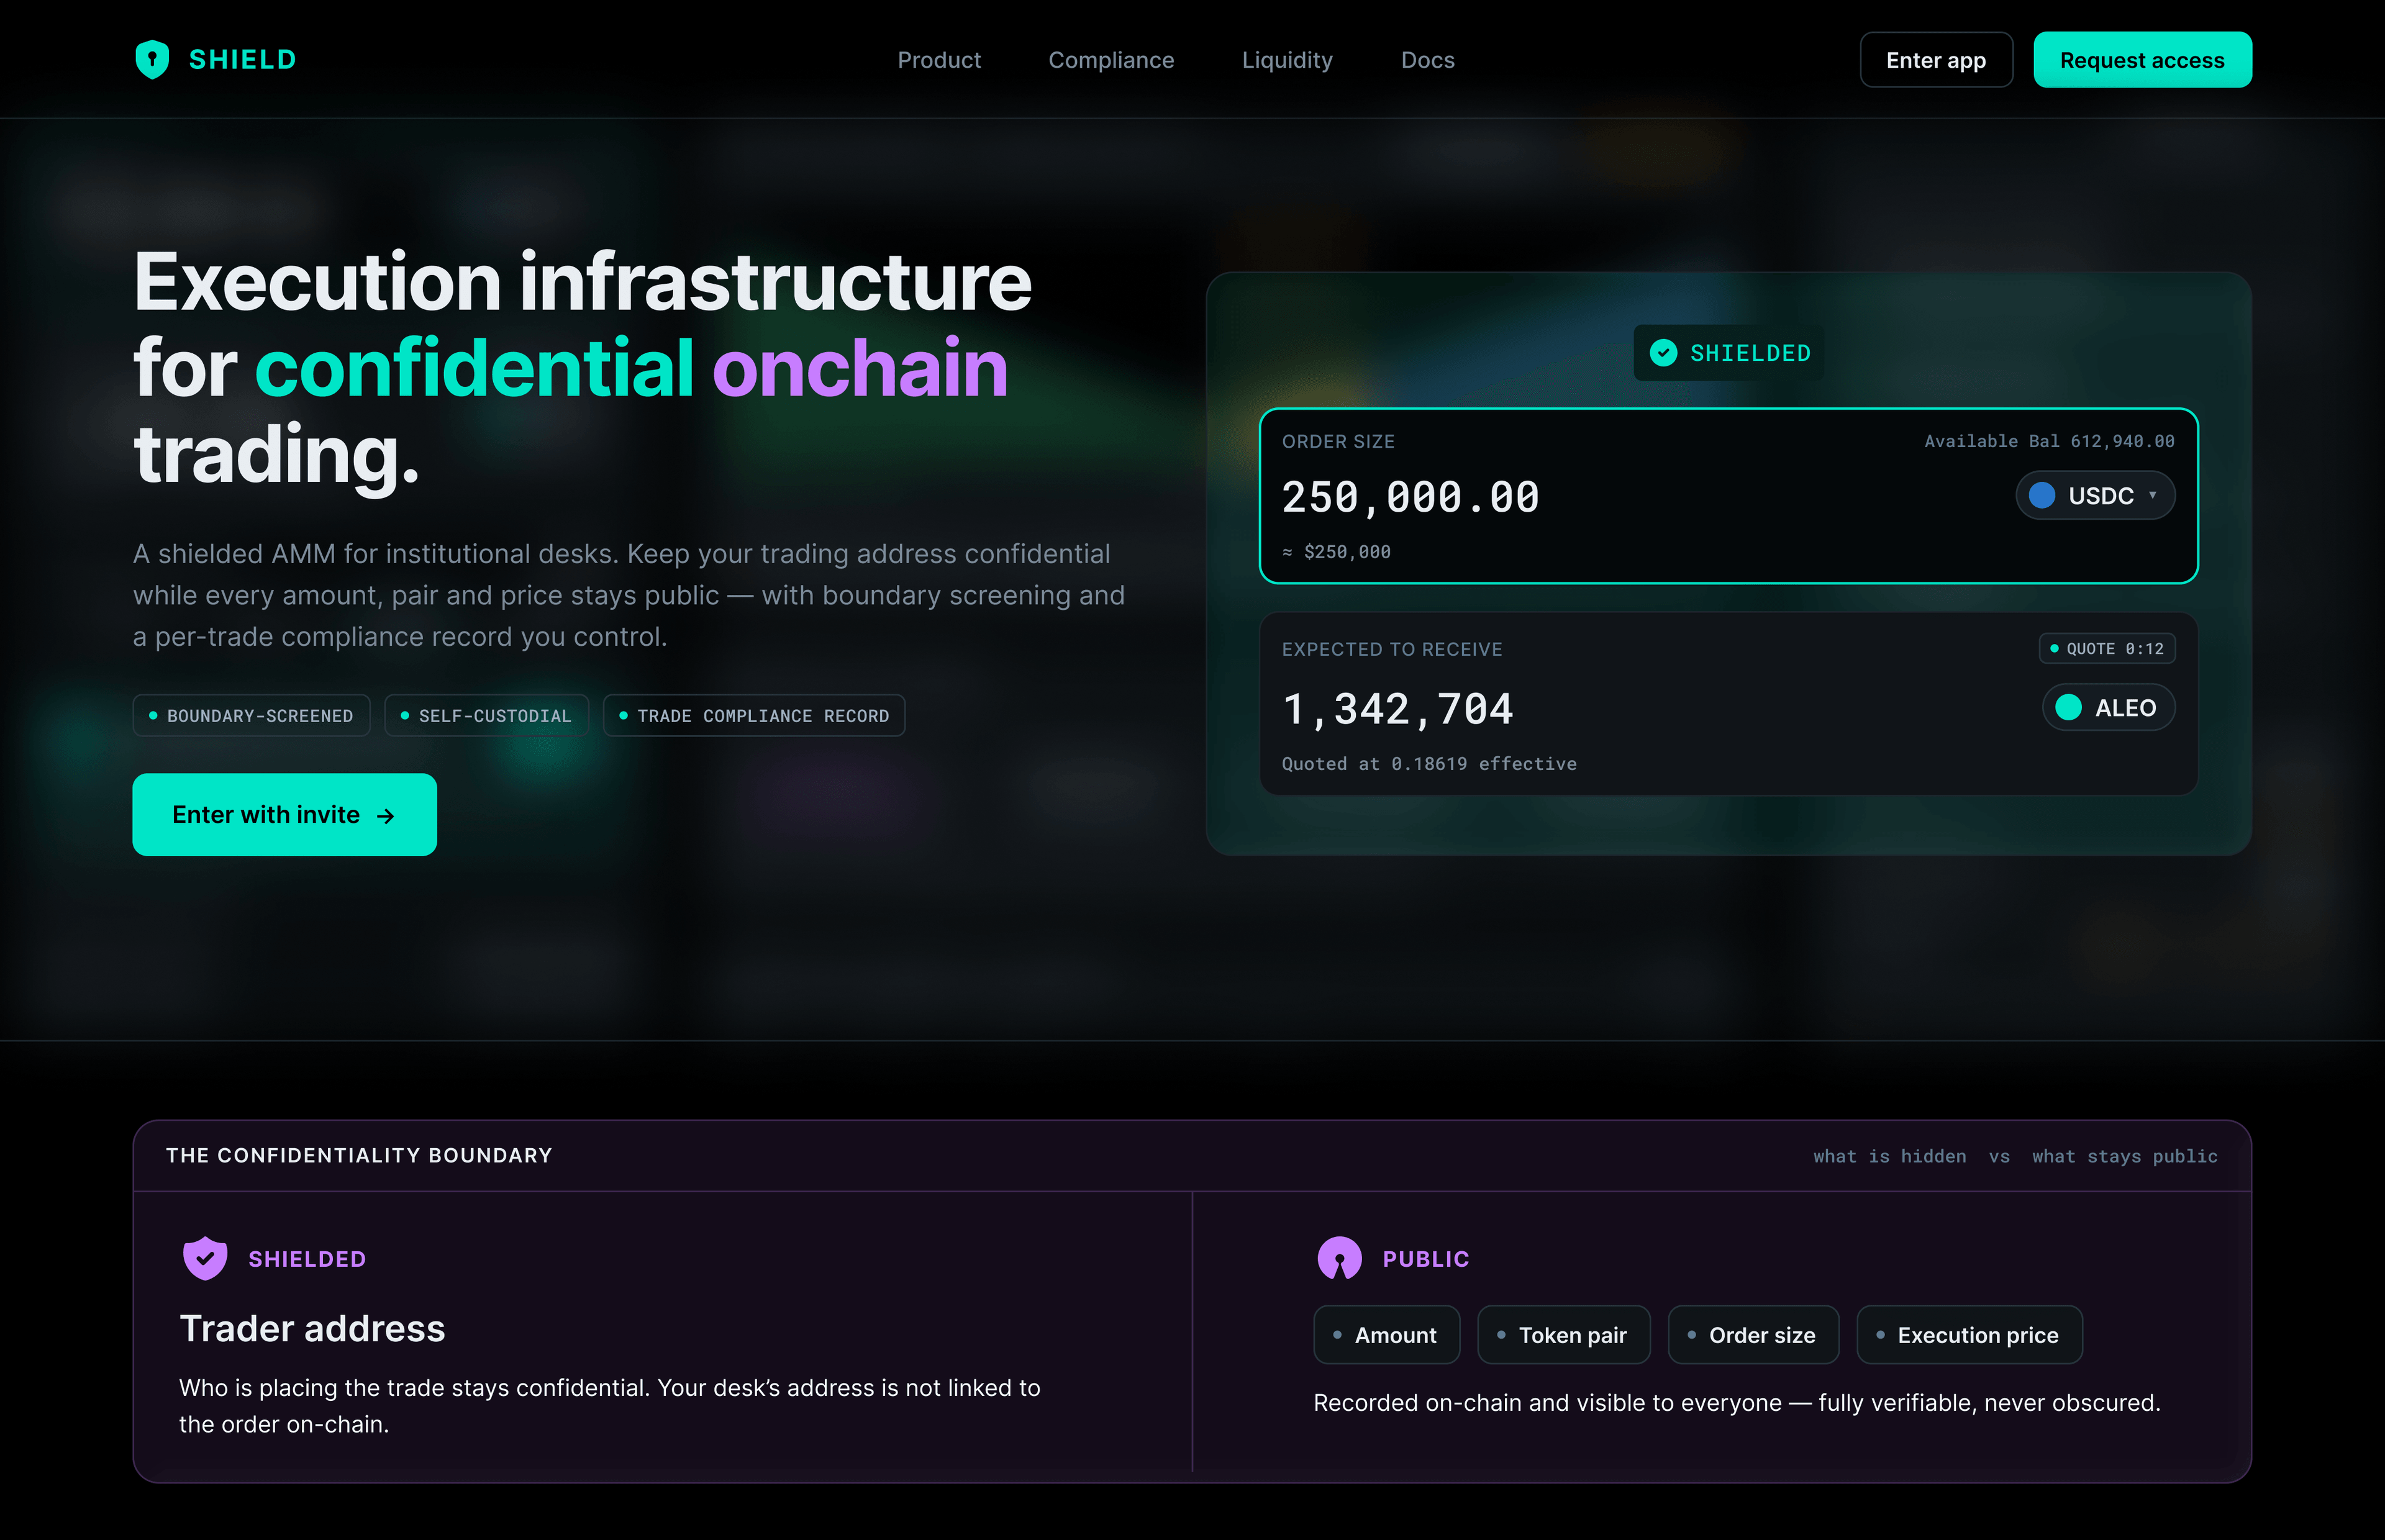Click Enter with invite button

point(285,814)
